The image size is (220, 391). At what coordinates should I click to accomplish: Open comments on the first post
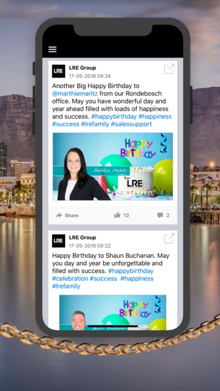[164, 215]
